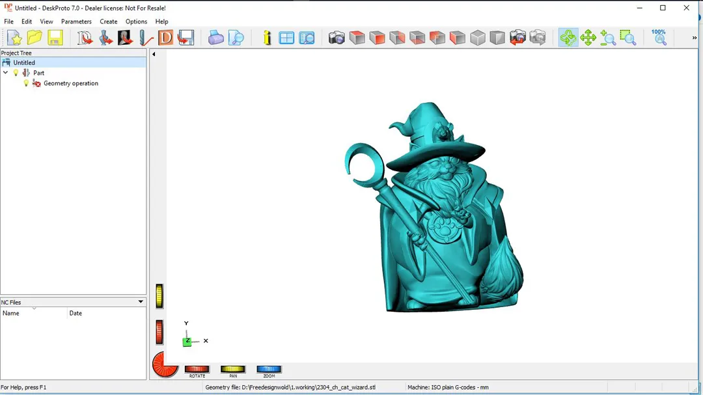Select Untitled project in the tree
Viewport: 703px width, 395px height.
24,62
